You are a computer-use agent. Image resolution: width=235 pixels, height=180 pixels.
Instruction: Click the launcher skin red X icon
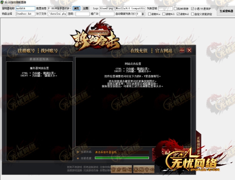pyautogui.click(x=189, y=50)
